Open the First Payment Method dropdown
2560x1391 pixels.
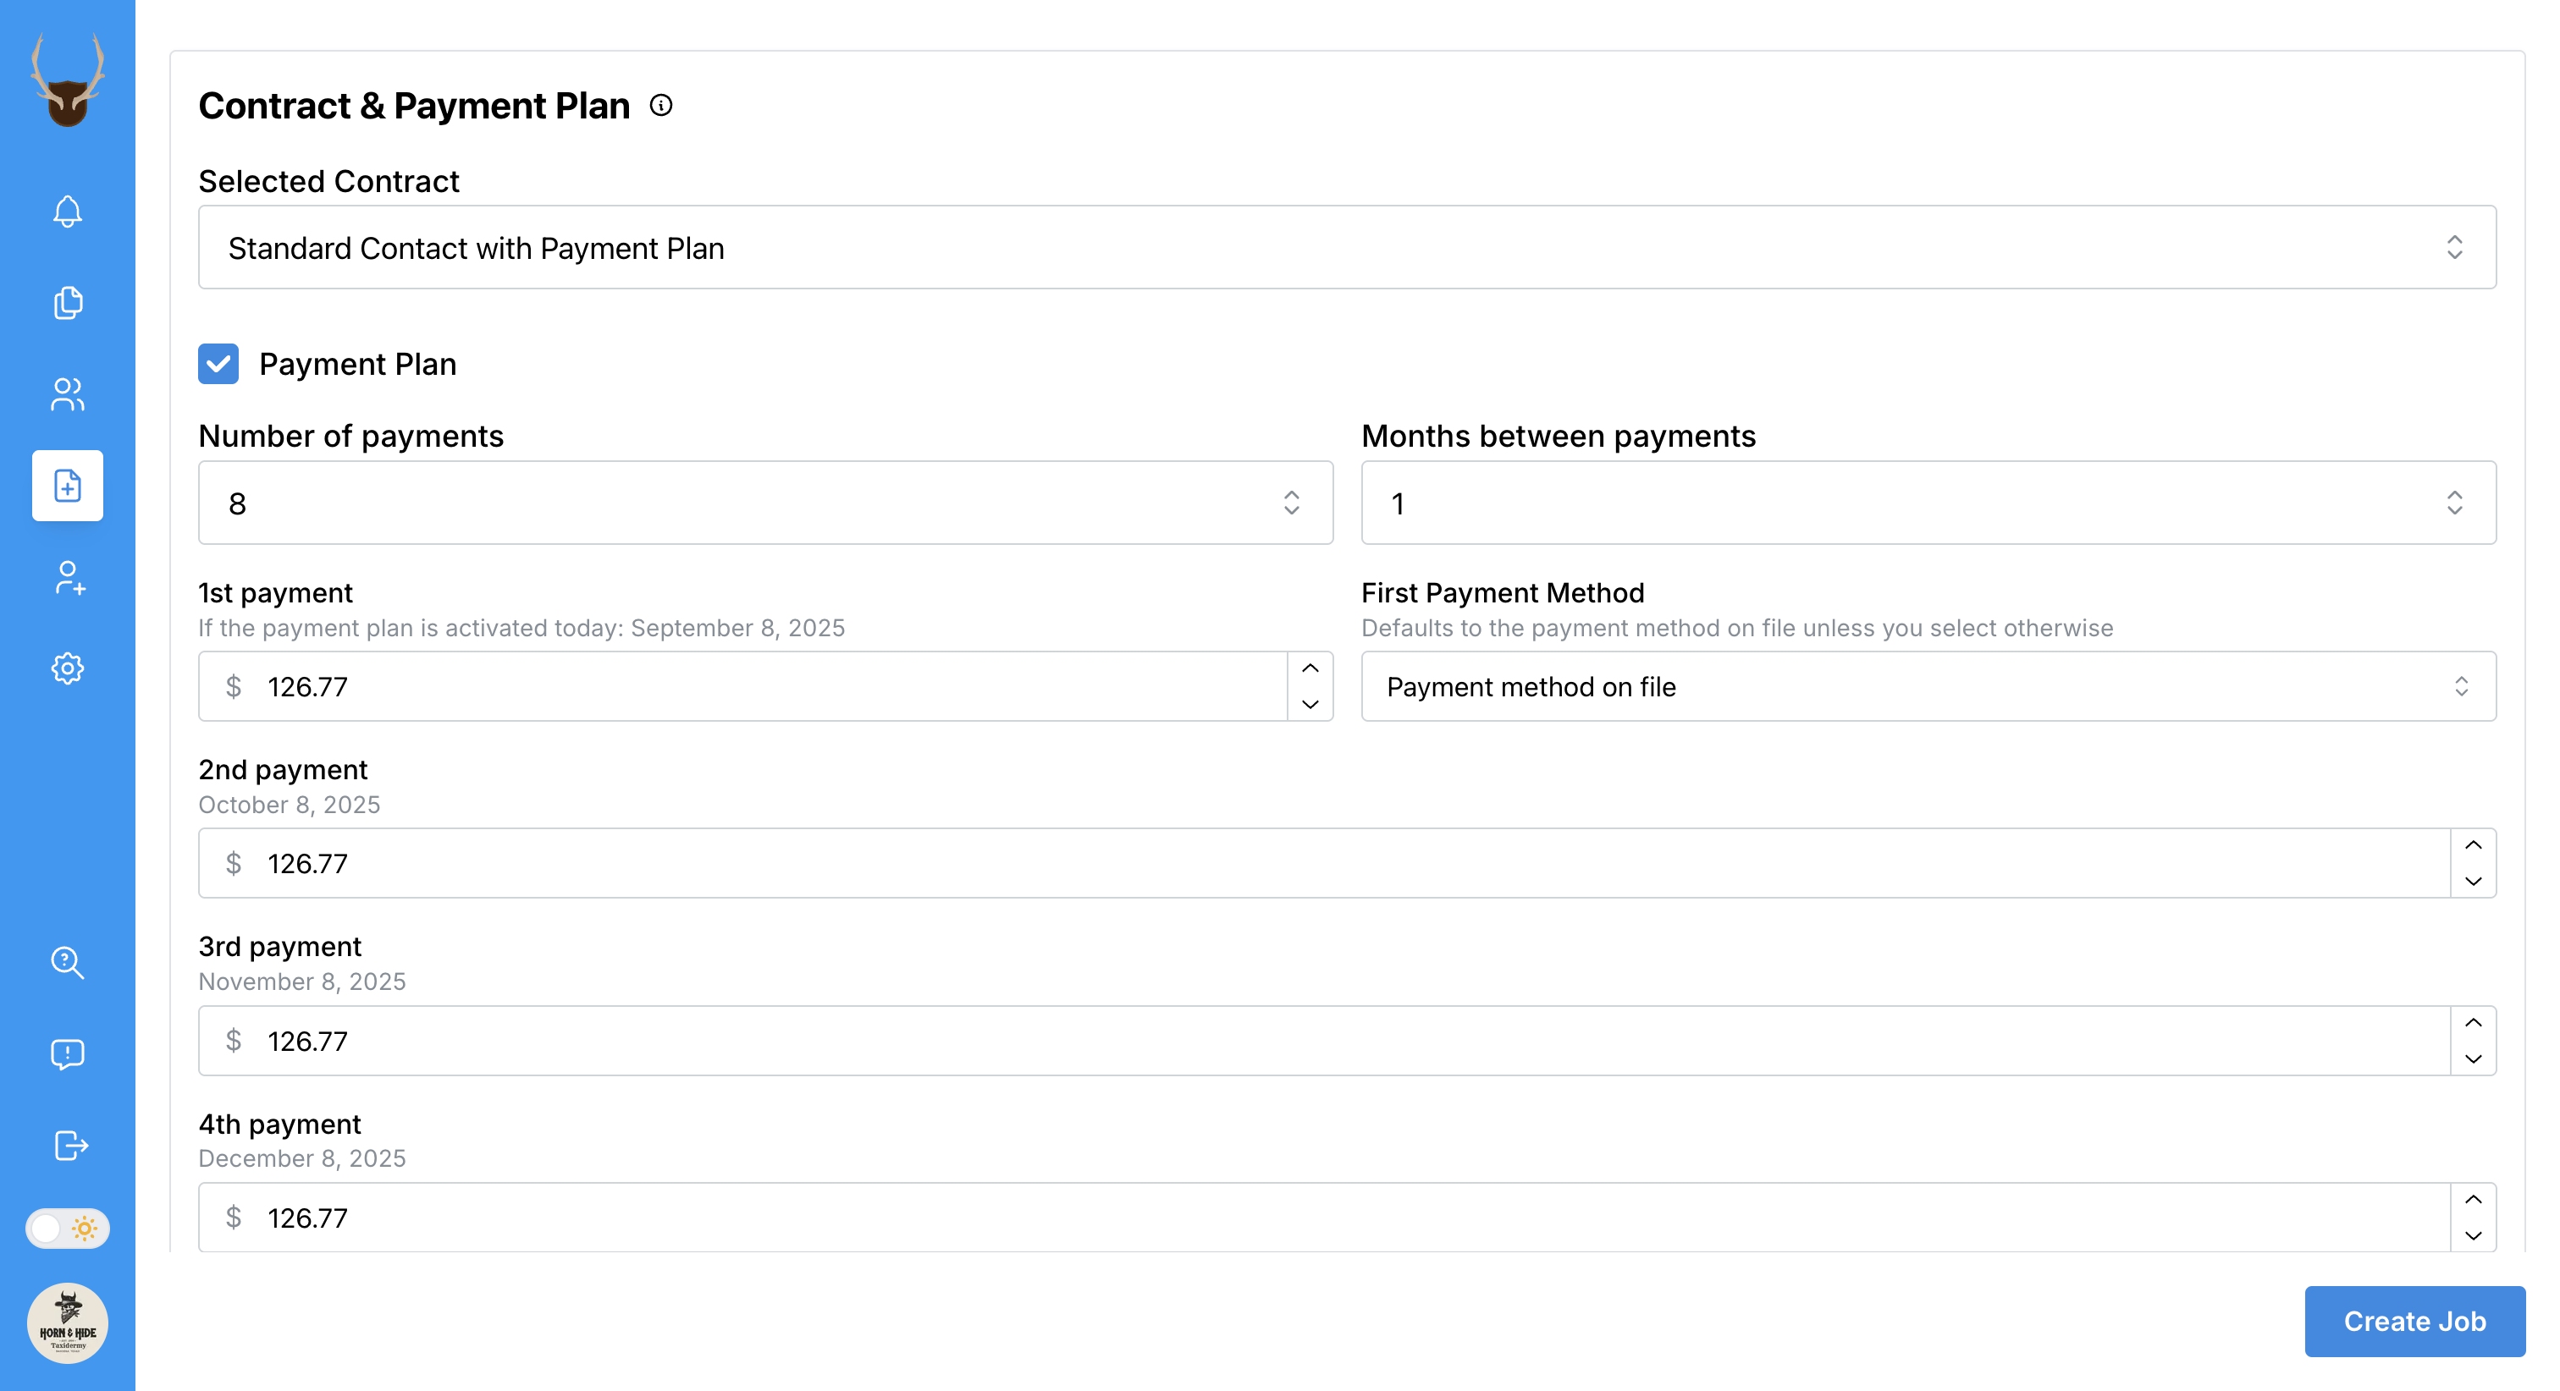pos(1928,686)
